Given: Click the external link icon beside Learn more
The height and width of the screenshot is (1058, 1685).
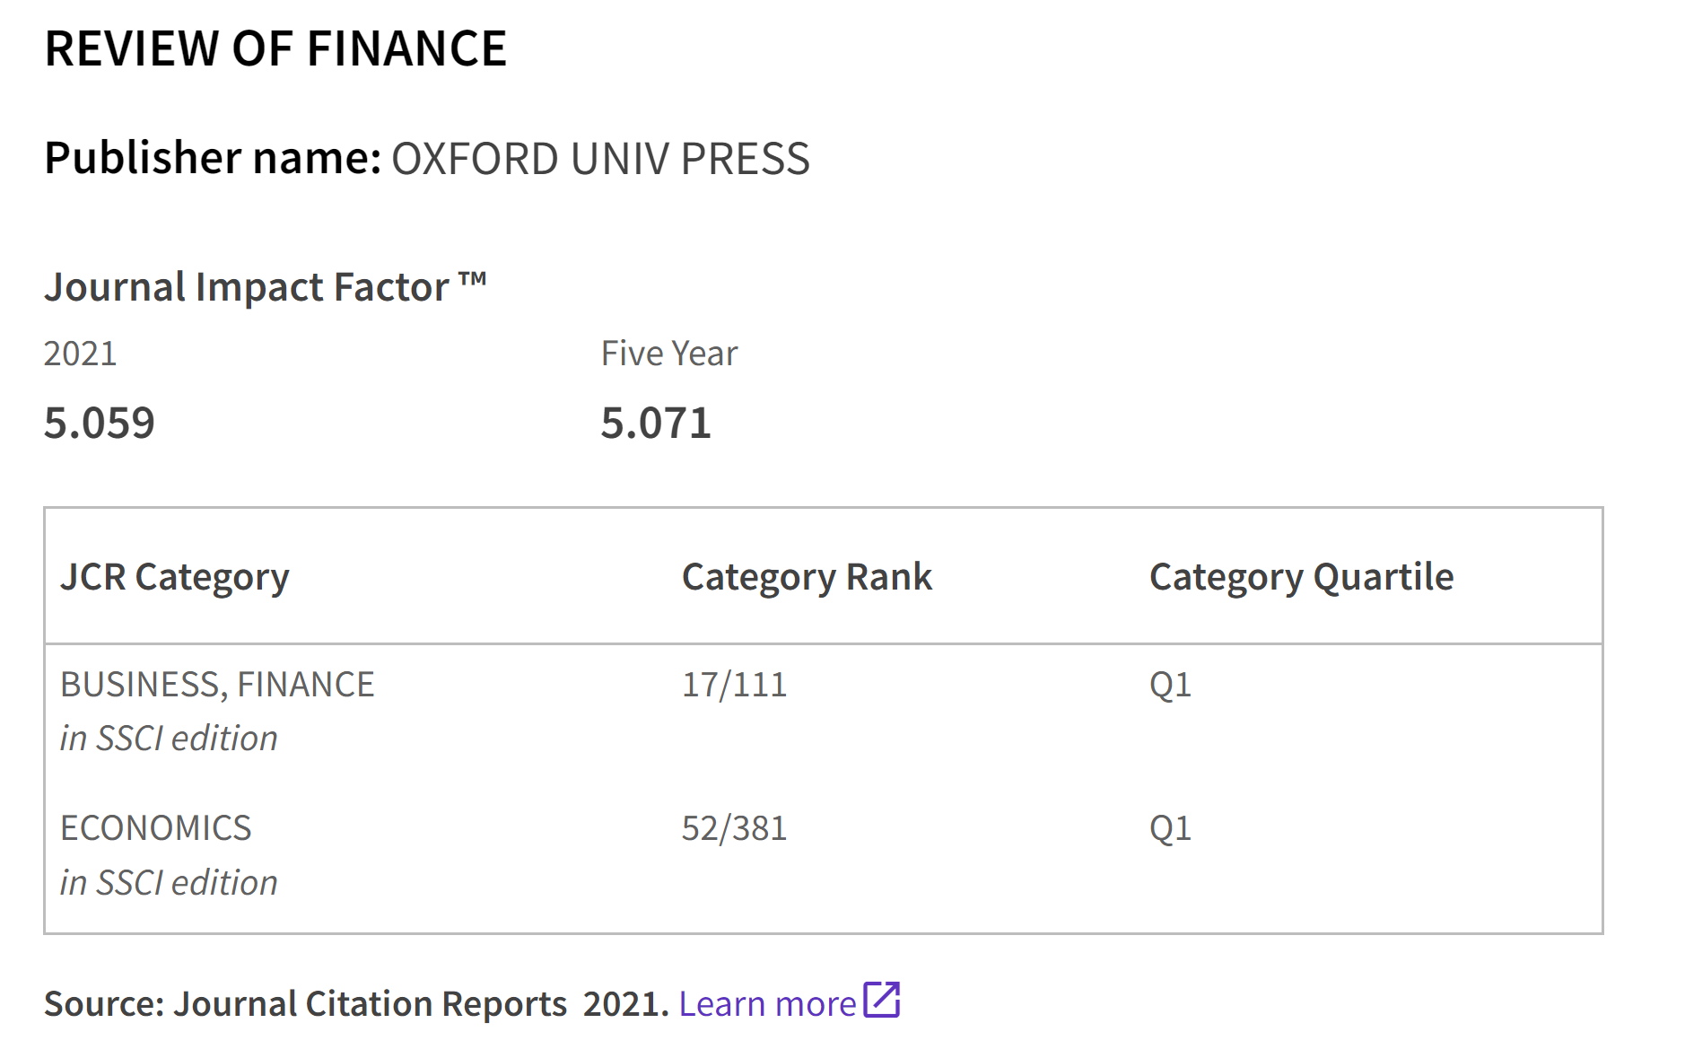Looking at the screenshot, I should [881, 1000].
